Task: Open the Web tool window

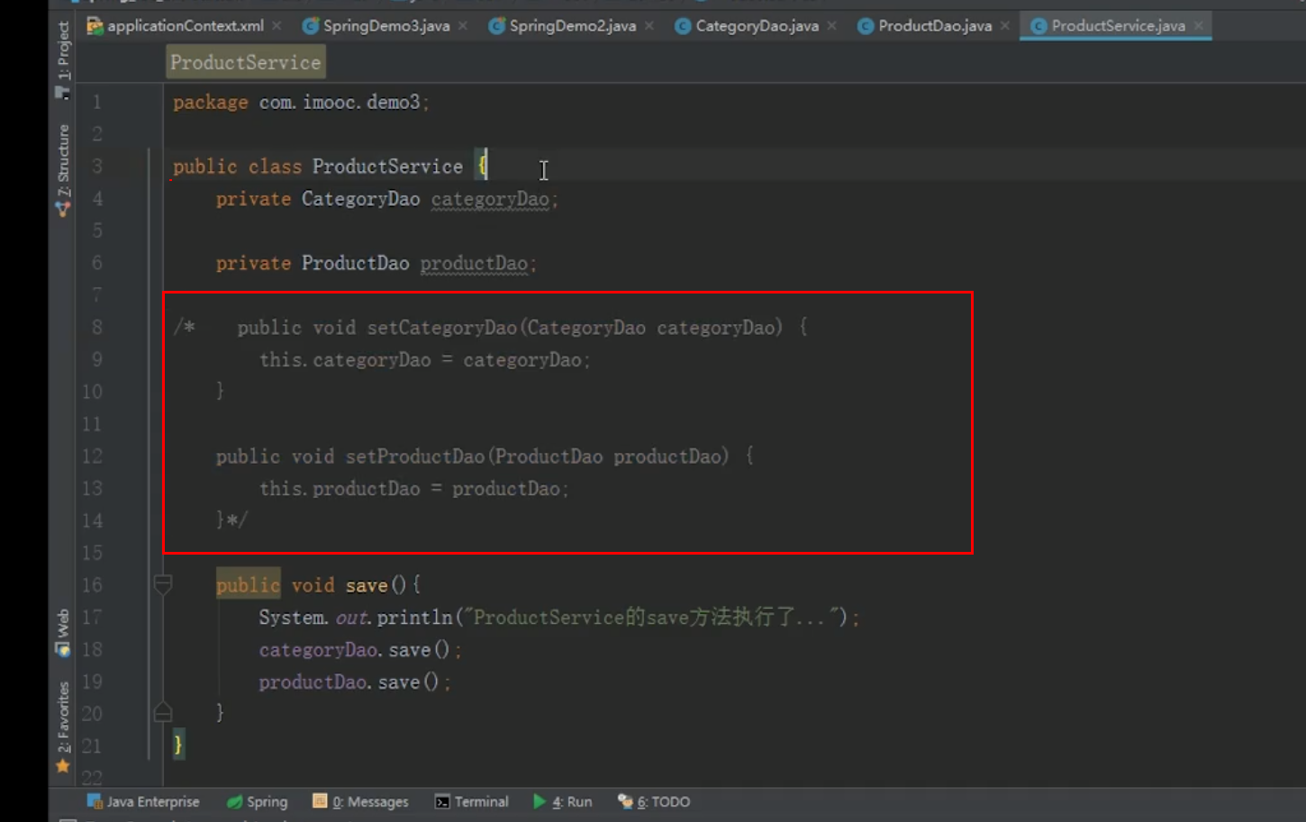Action: [63, 622]
